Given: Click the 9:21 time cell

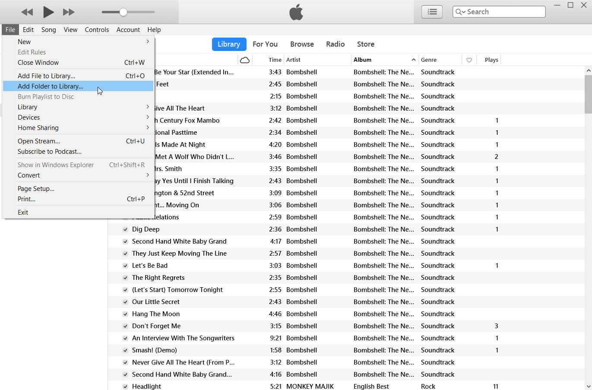Looking at the screenshot, I should click(x=275, y=338).
